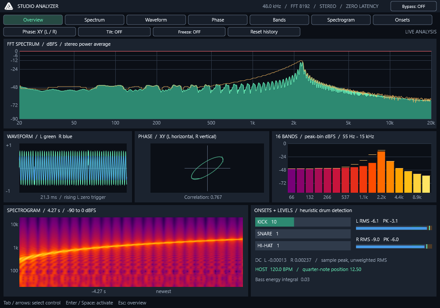The image size is (440, 308).
Task: Go to the Spectrogram tab
Action: (341, 20)
